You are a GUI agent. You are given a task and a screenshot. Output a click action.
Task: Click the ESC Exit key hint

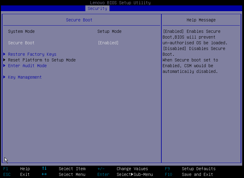tap(17, 174)
